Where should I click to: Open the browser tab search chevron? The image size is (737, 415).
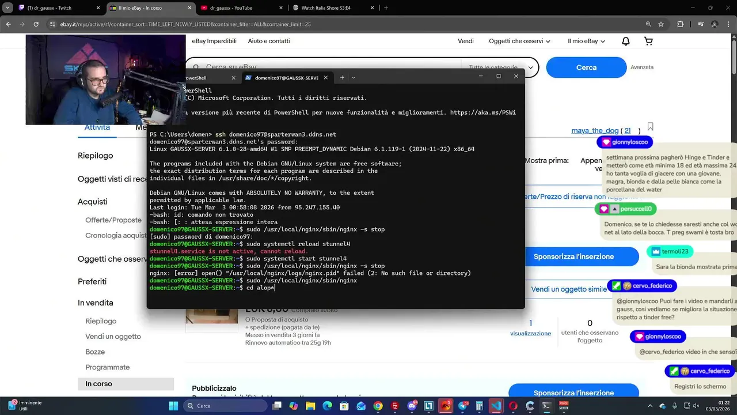tap(8, 8)
